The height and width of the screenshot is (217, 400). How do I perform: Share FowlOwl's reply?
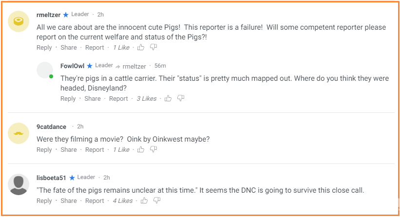point(93,99)
